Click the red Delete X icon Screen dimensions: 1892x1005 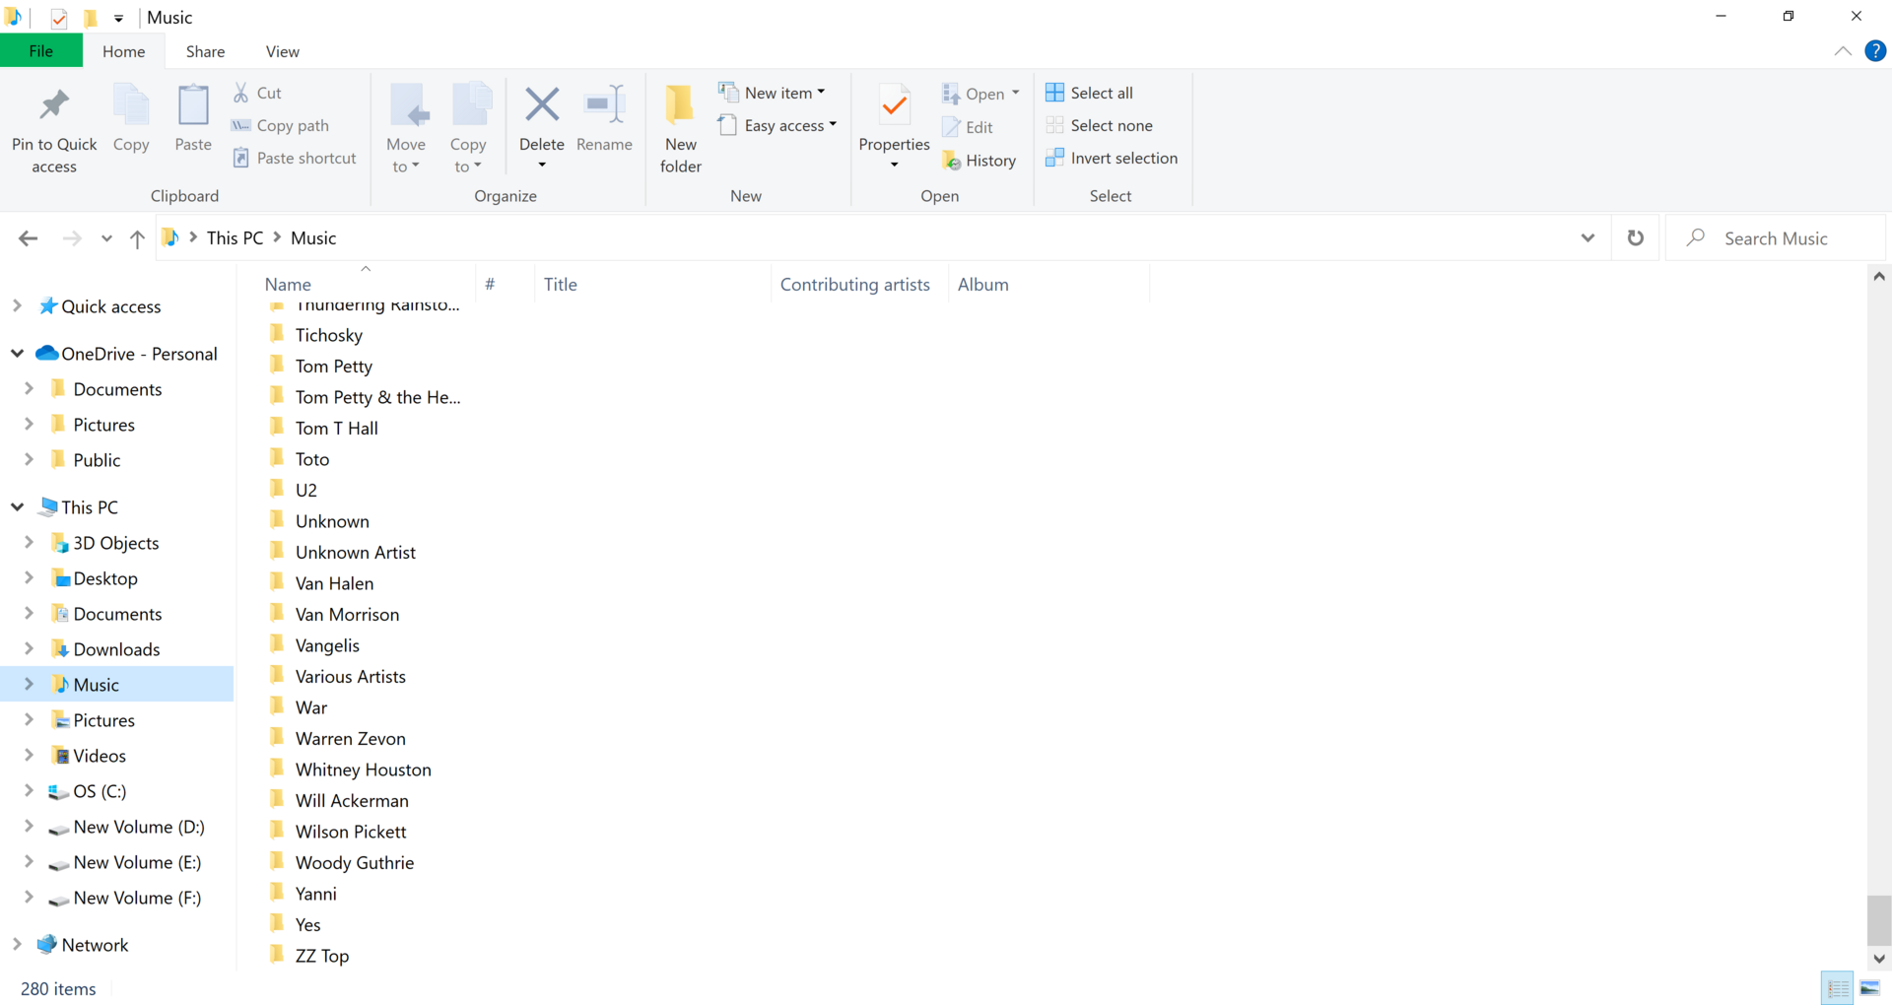point(542,104)
